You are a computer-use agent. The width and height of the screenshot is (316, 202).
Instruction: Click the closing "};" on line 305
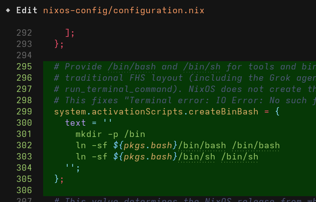[59, 179]
